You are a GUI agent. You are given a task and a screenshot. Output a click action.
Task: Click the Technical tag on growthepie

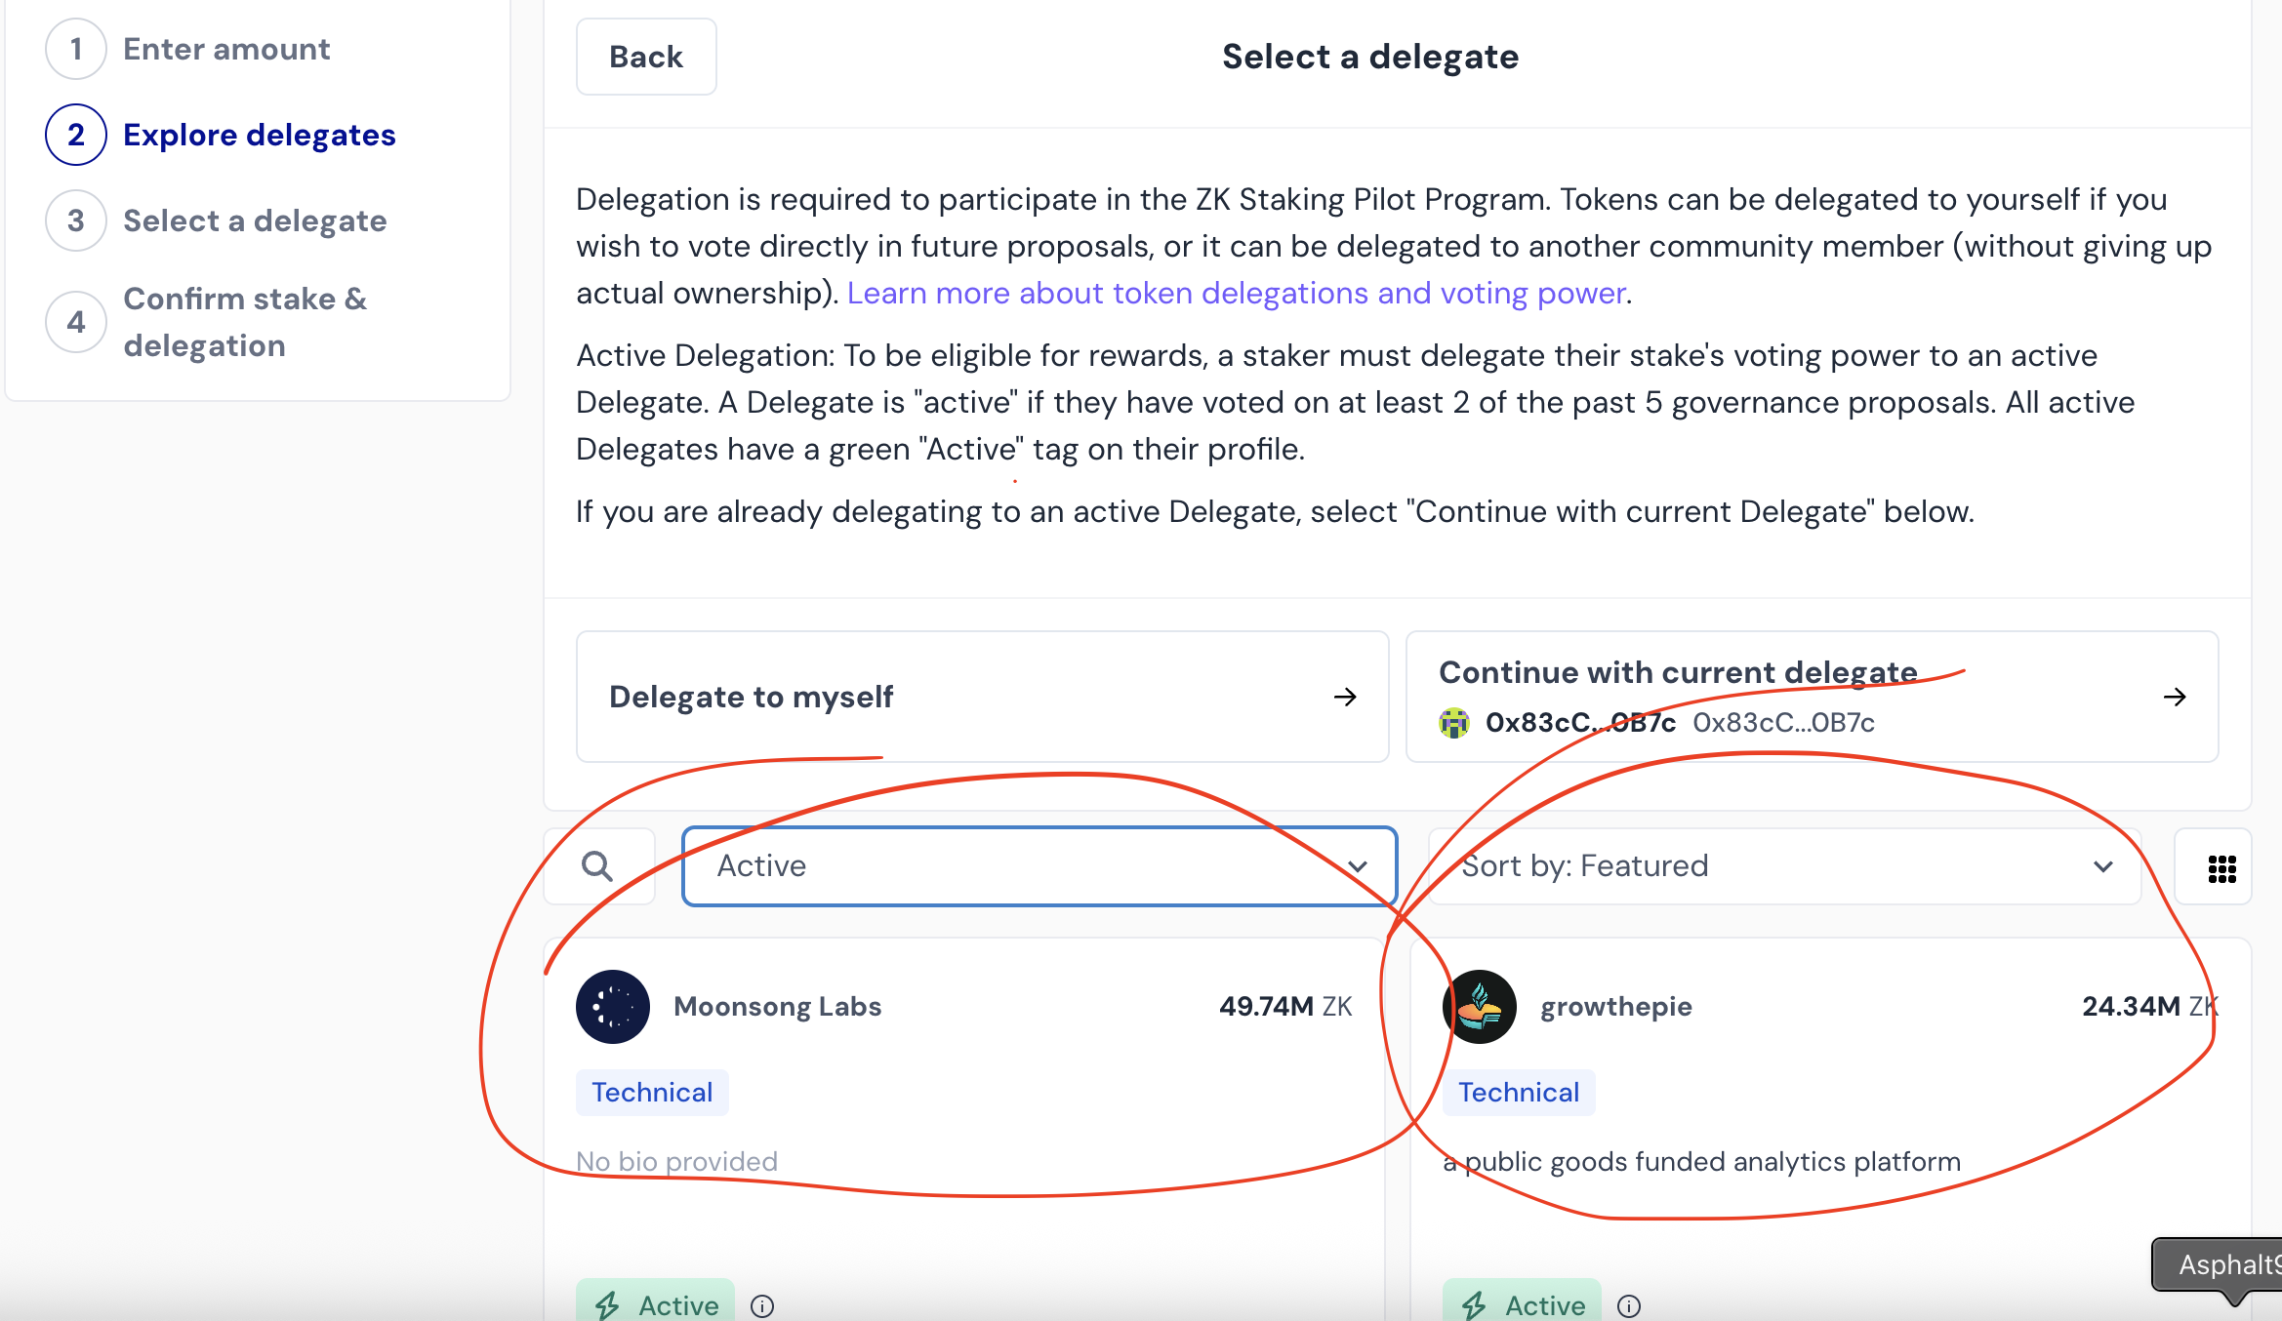click(1519, 1093)
